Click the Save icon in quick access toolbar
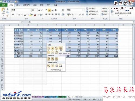The image size is (135, 101). (x=5, y=2)
